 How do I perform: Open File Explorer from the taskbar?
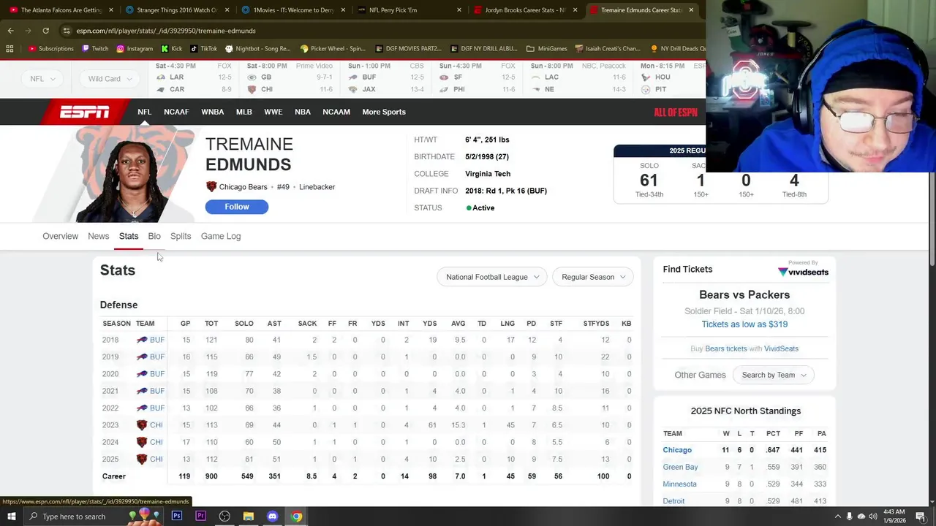point(249,517)
